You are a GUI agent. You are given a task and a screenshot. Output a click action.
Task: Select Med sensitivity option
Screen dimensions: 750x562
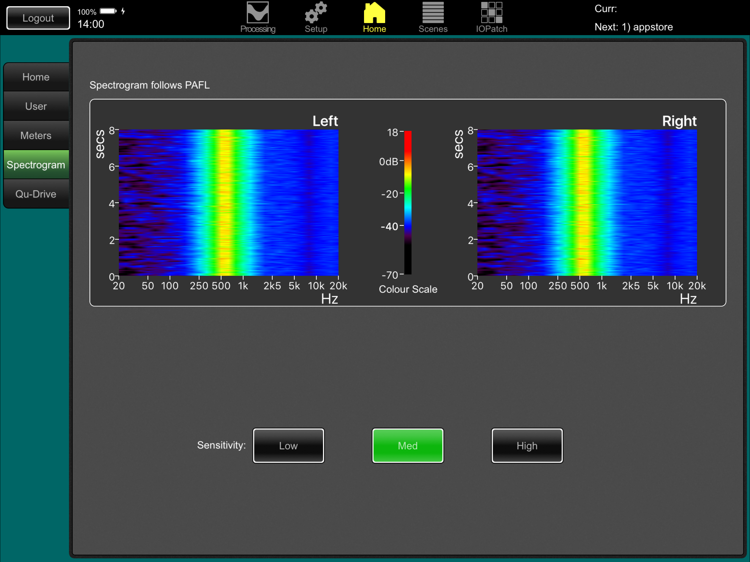pos(408,445)
